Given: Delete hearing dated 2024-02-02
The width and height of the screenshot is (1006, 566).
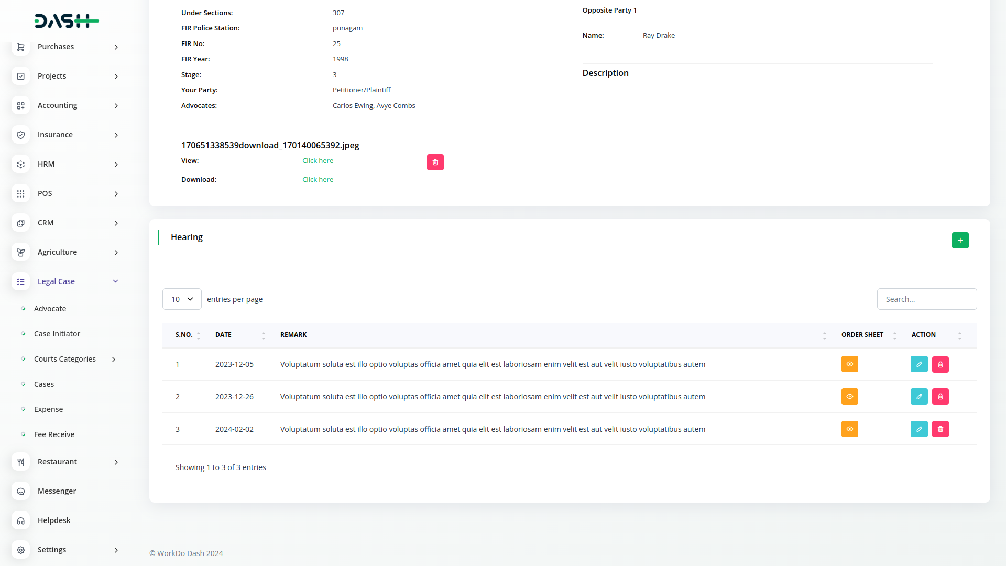Looking at the screenshot, I should pyautogui.click(x=941, y=429).
